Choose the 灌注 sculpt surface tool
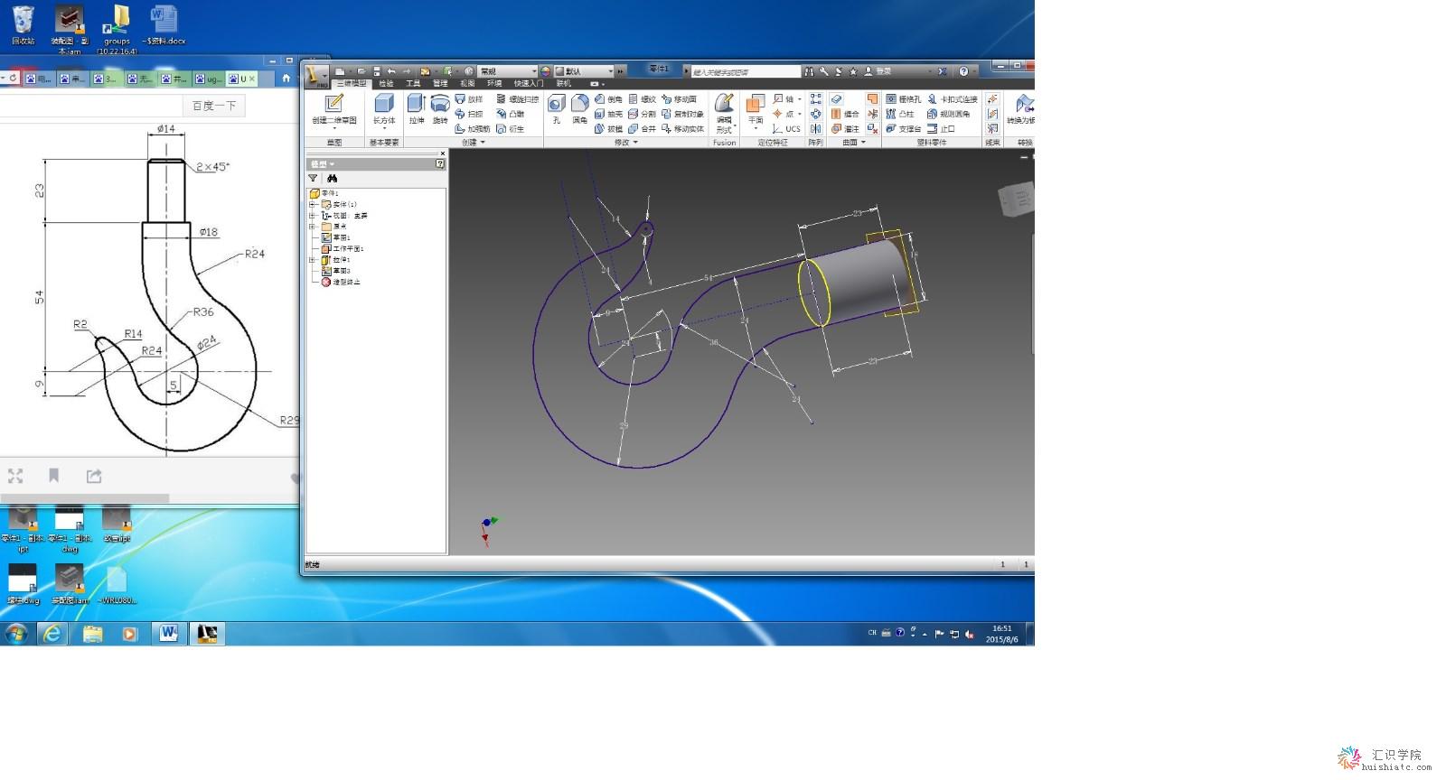 845,128
